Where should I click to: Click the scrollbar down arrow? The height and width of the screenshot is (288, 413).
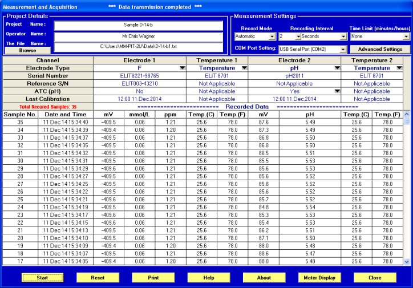(407, 262)
